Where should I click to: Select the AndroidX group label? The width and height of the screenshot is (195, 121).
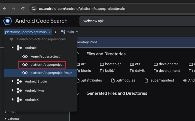pos(32,100)
